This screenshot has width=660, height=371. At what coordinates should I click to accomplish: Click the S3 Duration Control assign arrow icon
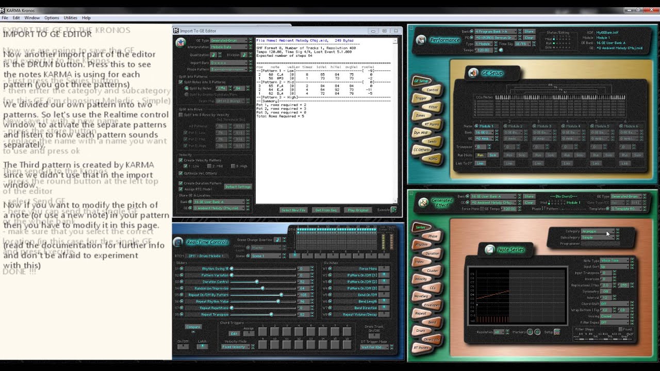[181, 281]
